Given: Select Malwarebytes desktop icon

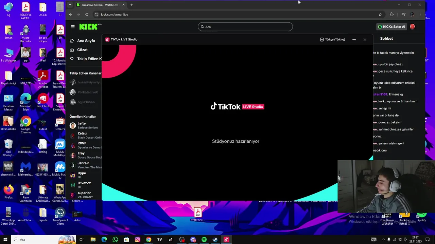Looking at the screenshot, I should [x=25, y=169].
